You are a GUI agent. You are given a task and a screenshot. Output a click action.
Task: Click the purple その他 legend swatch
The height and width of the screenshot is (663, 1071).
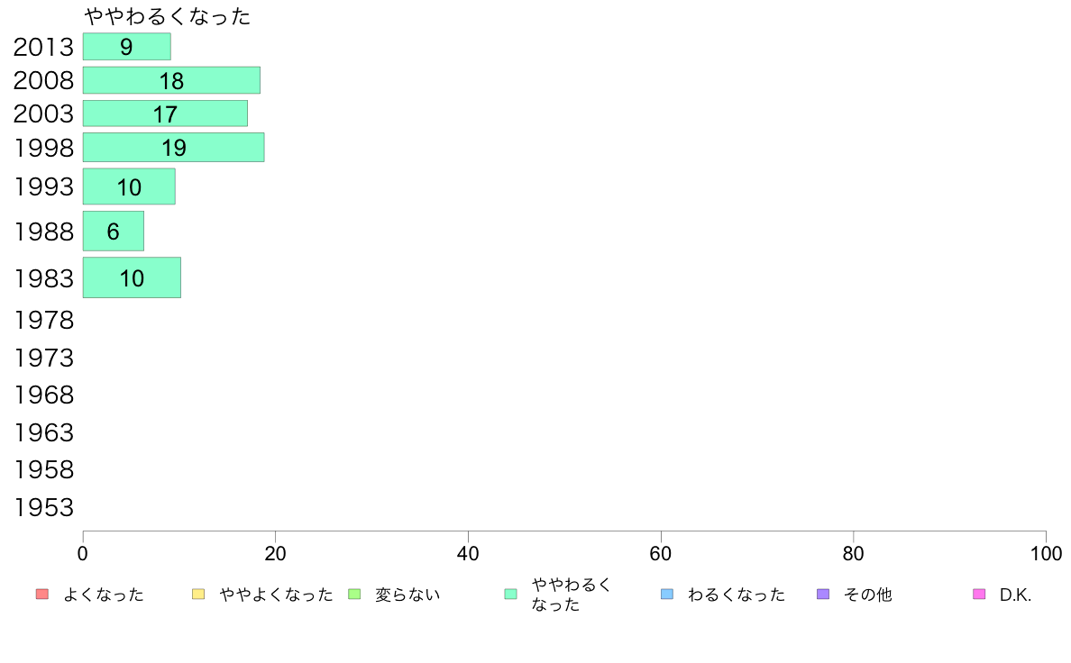[x=823, y=595]
